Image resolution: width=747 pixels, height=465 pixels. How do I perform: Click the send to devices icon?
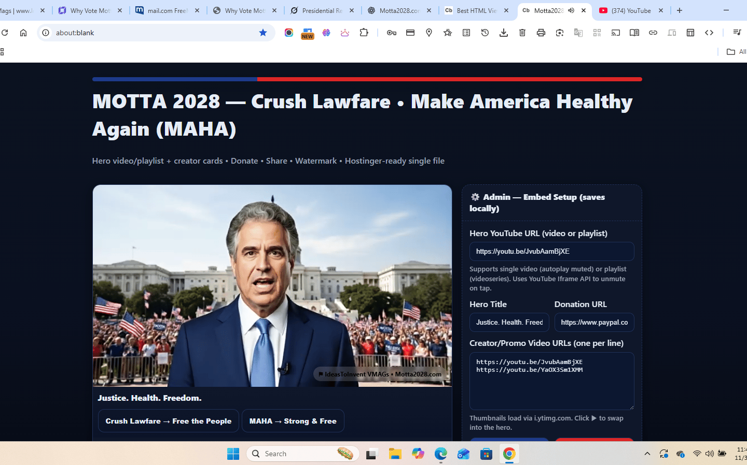coord(672,33)
